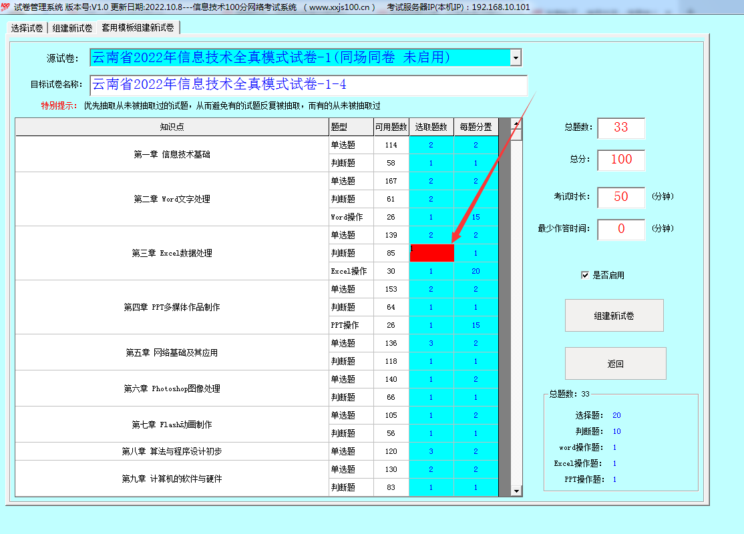Click the PPT操作 题型 cell
The height and width of the screenshot is (534, 744).
point(351,325)
